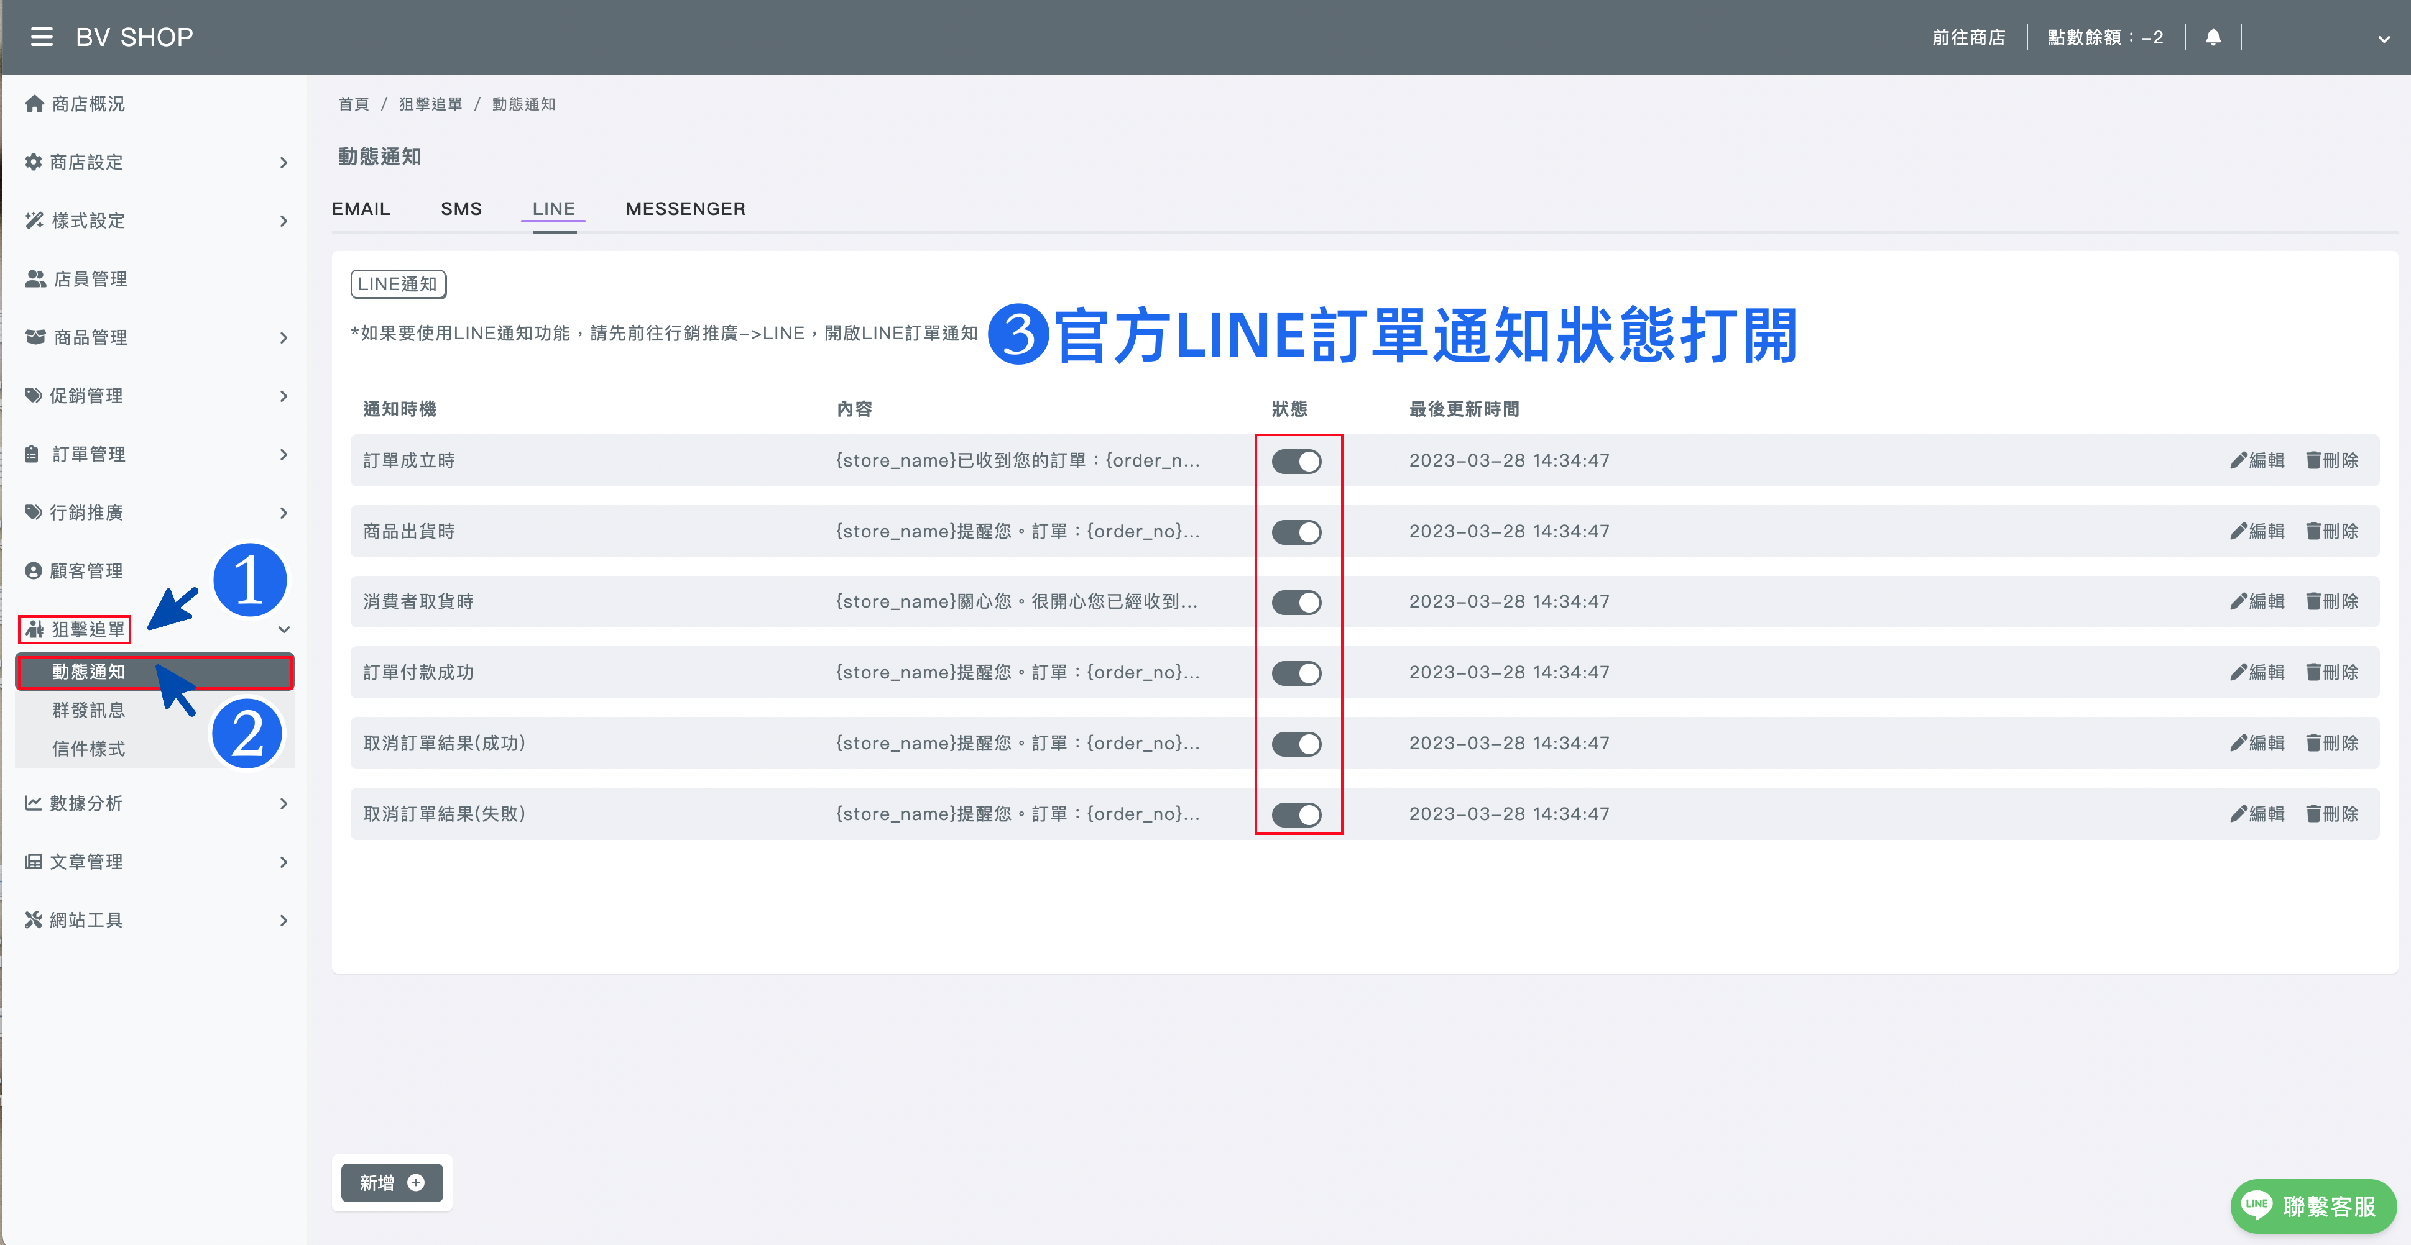Click the notification bell icon
This screenshot has height=1245, width=2411.
(2213, 37)
